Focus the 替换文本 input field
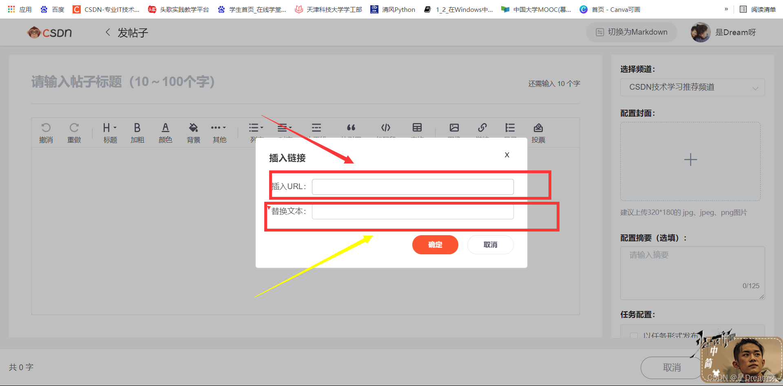This screenshot has height=386, width=783. point(413,212)
